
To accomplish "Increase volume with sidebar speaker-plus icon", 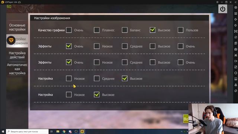I will tap(235, 19).
